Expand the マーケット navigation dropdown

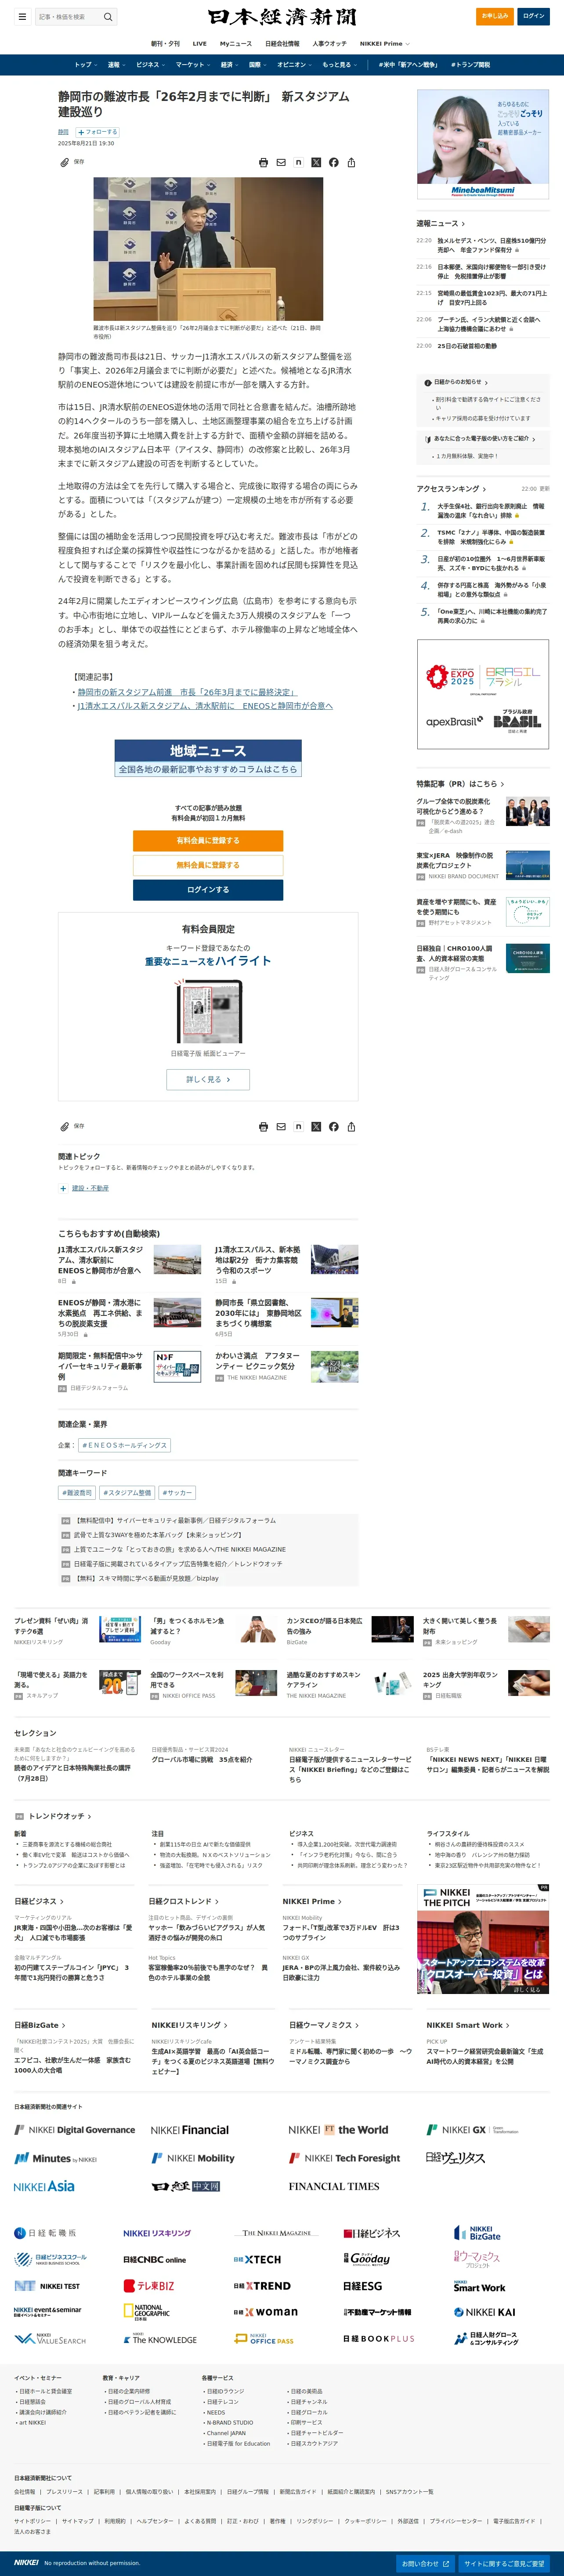pos(193,65)
